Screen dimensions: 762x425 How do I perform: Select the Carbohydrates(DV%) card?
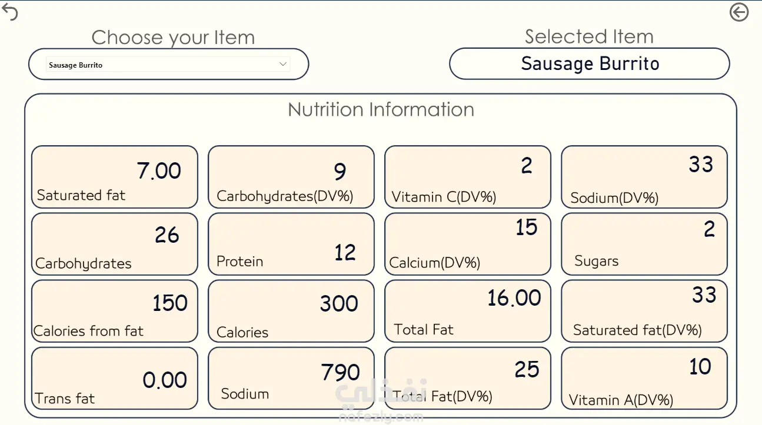coord(291,177)
